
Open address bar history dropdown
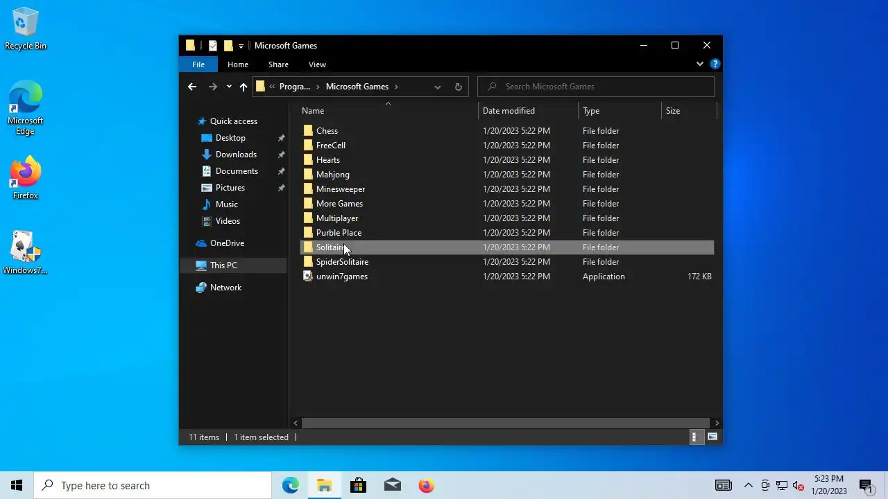click(437, 87)
